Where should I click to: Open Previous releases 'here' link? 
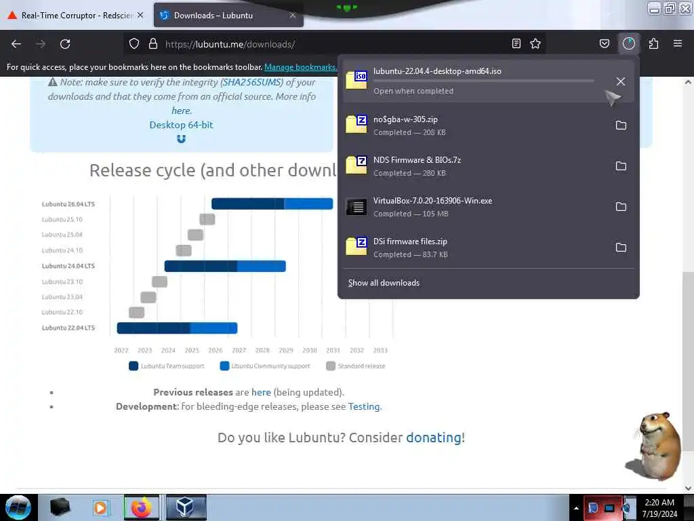click(261, 392)
